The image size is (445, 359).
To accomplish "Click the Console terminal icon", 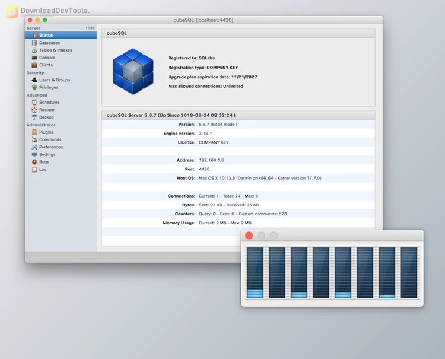I will pyautogui.click(x=34, y=58).
